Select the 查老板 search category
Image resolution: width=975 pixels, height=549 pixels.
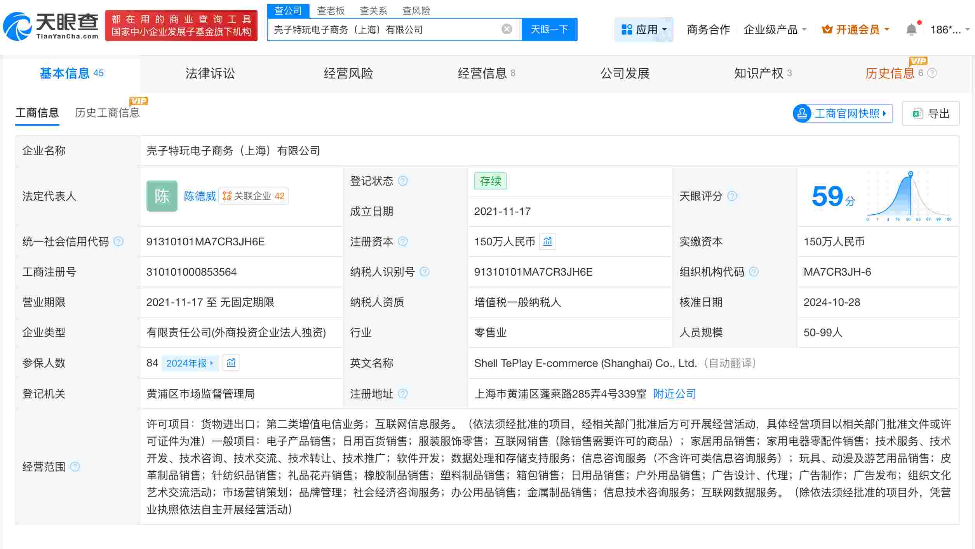(x=331, y=11)
